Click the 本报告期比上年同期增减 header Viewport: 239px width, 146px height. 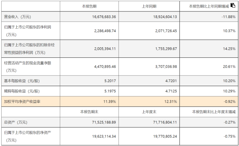pos(209,6)
